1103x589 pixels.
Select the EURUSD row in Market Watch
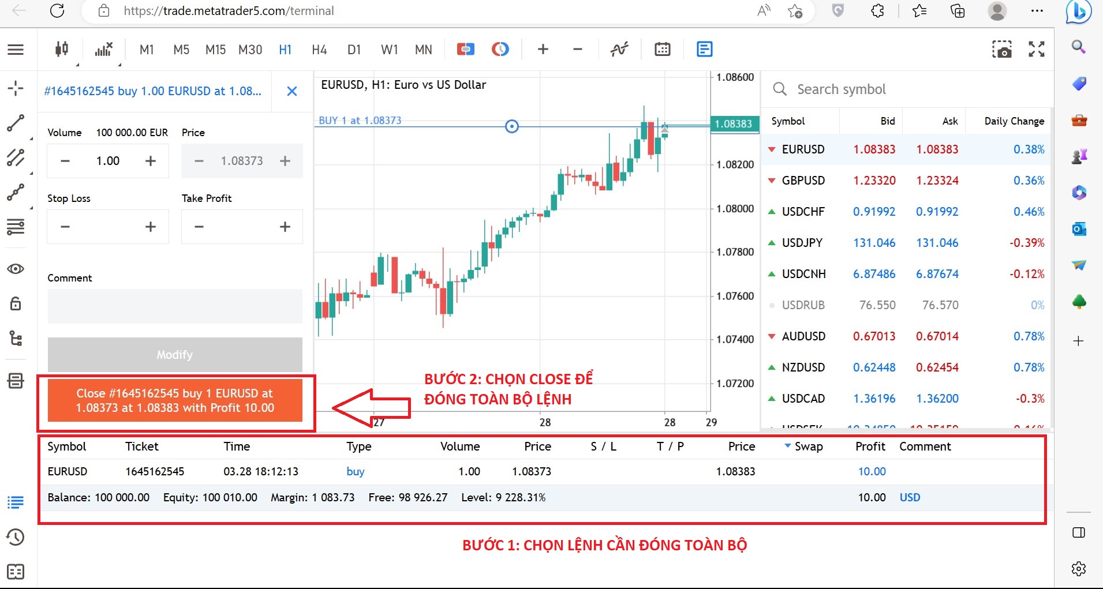[x=907, y=149]
